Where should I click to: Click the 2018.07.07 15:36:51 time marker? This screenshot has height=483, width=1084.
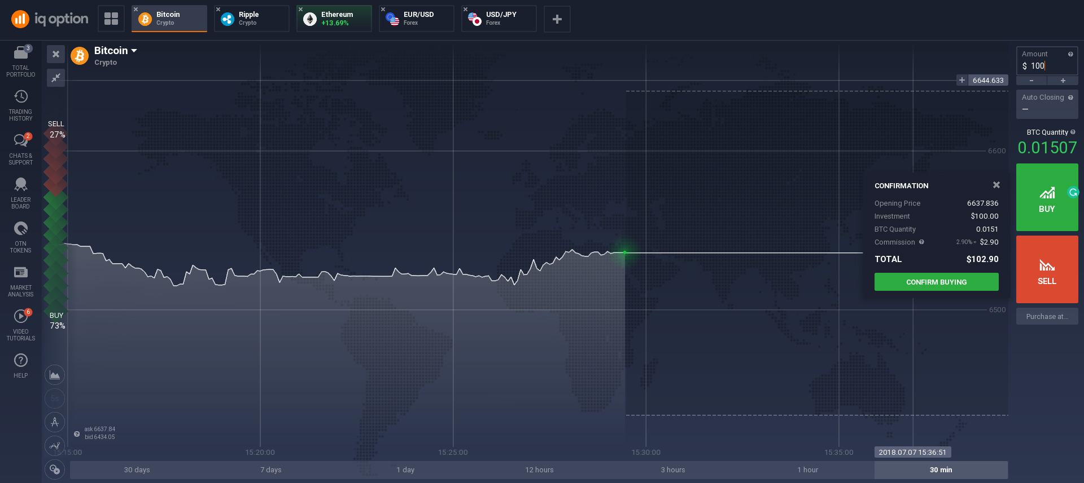point(913,452)
